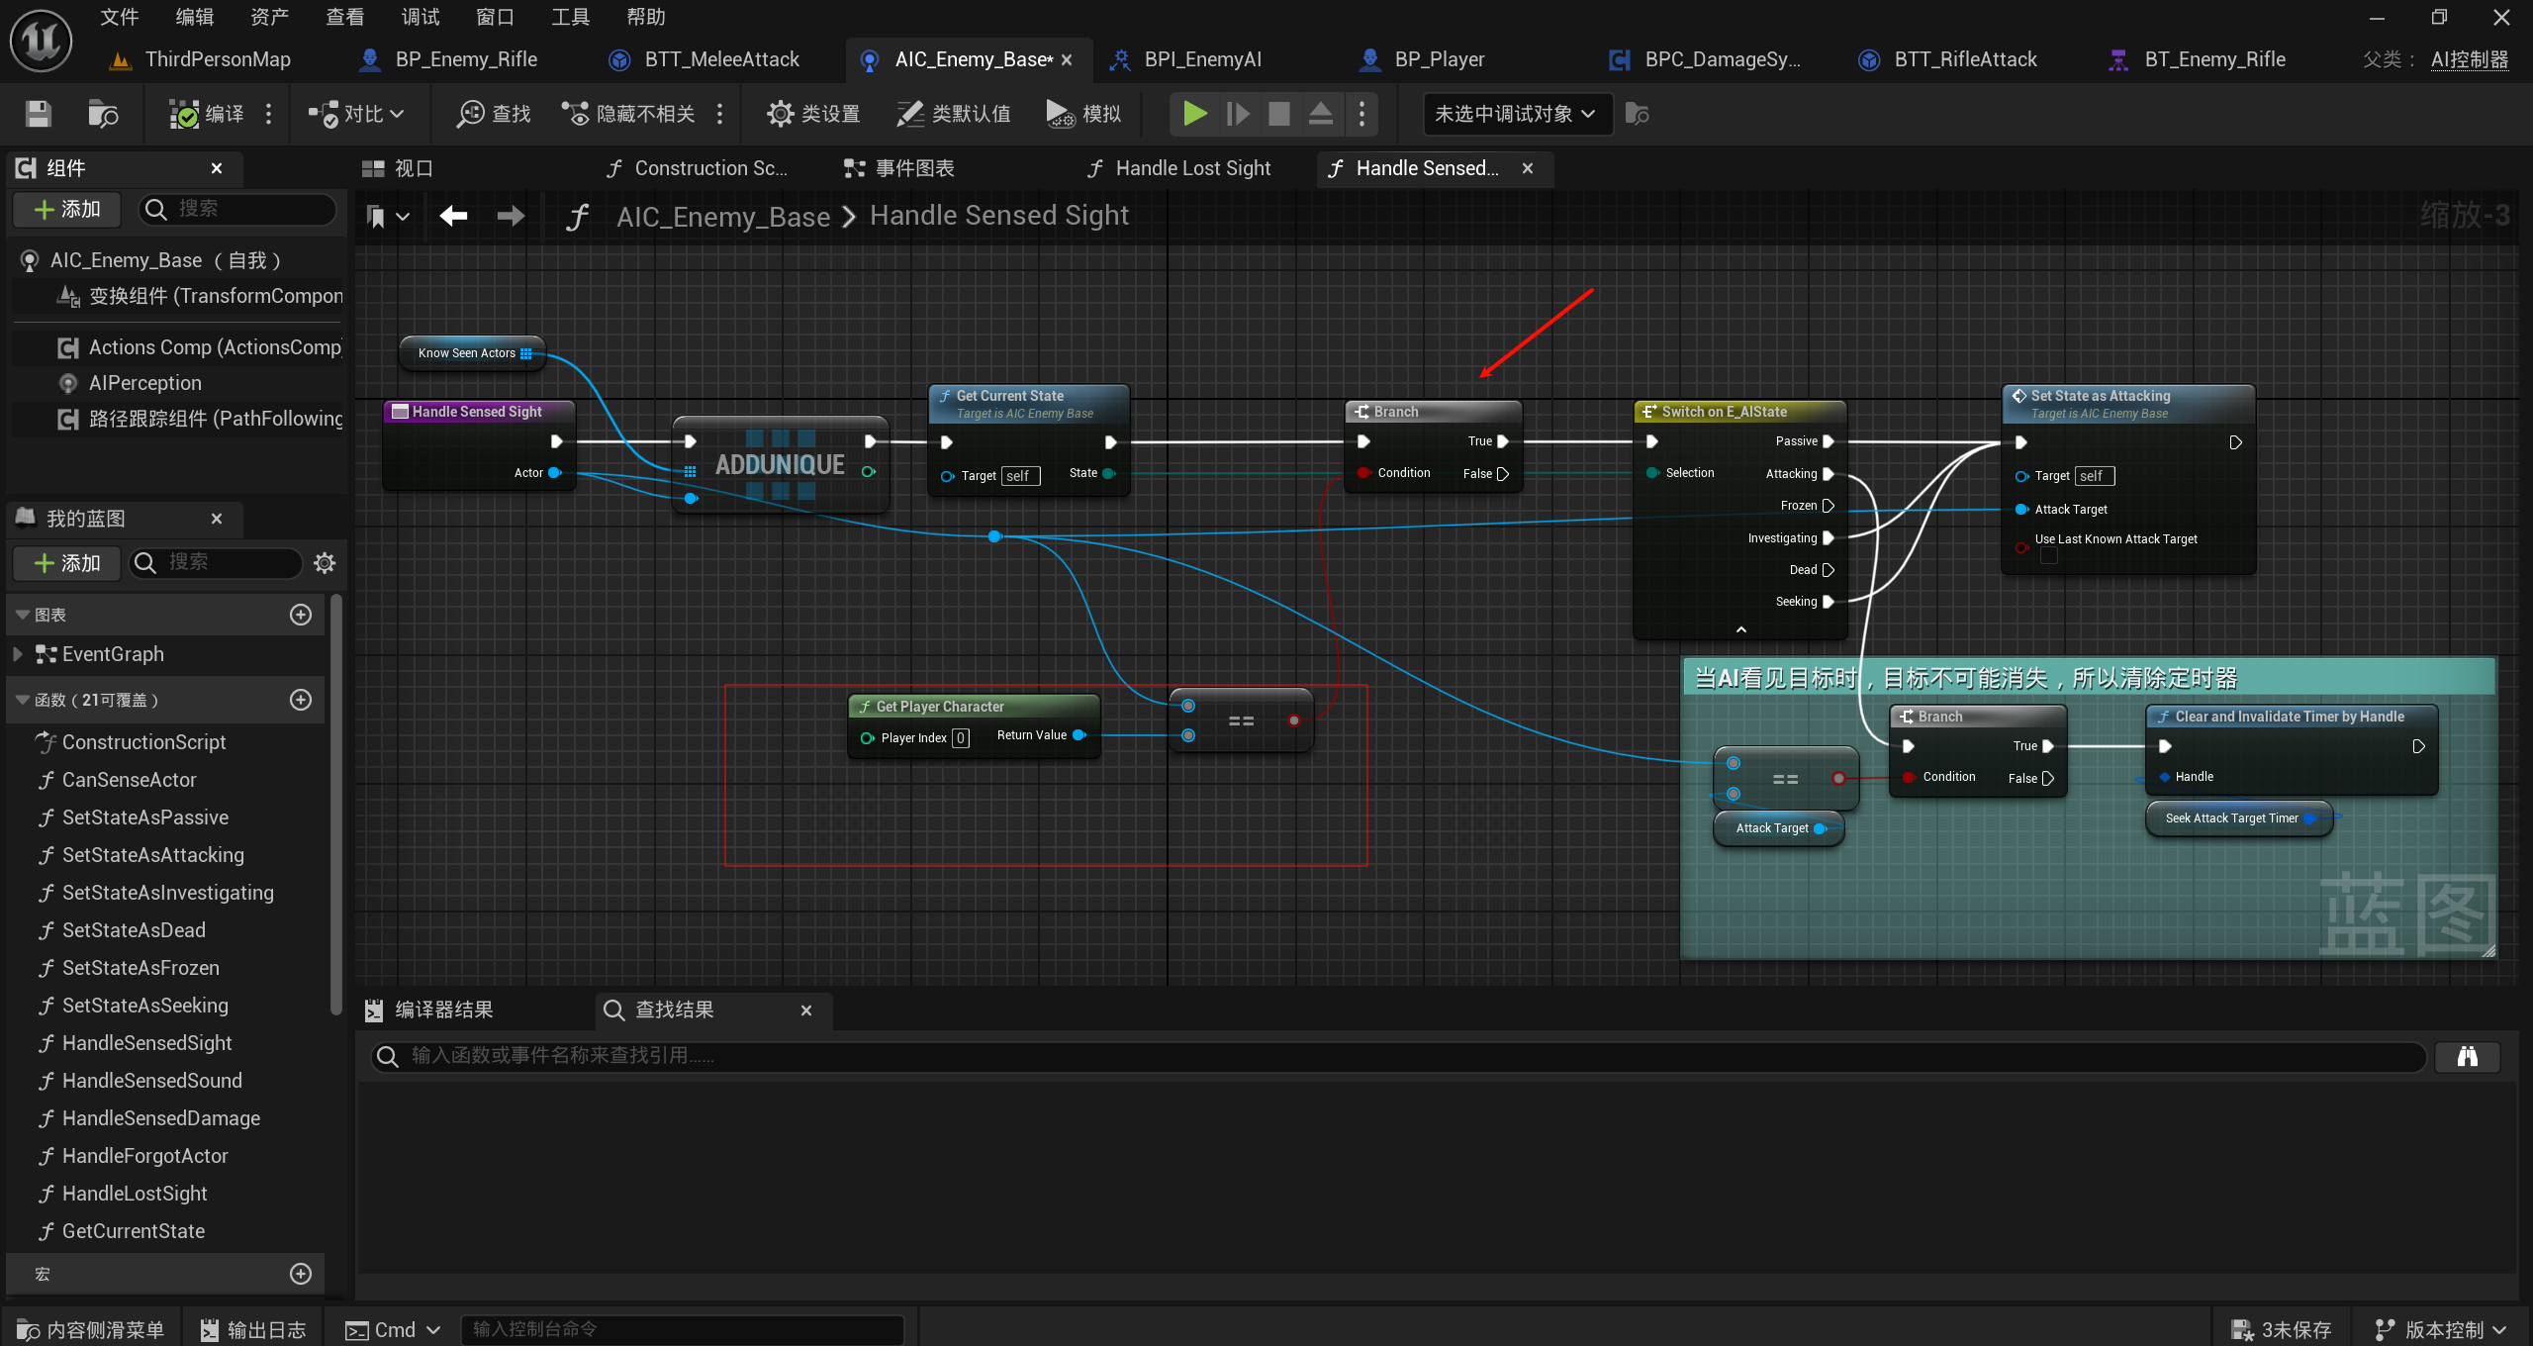Expand the EventGraph tree item
This screenshot has height=1346, width=2533.
click(17, 654)
